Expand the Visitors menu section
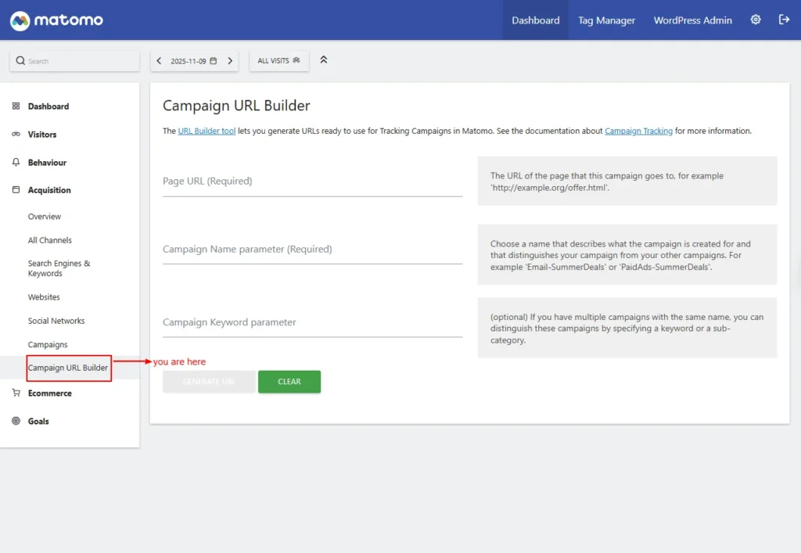This screenshot has height=553, width=801. 42,135
